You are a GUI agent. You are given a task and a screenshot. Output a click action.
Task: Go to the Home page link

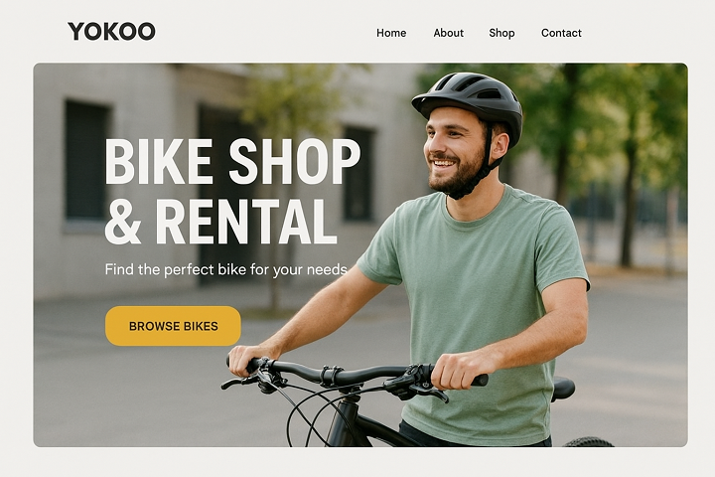[x=391, y=33]
